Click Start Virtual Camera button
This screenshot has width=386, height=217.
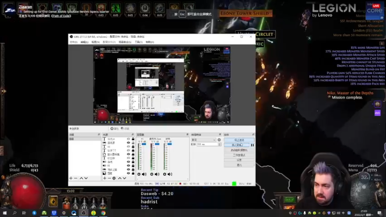pos(239,150)
